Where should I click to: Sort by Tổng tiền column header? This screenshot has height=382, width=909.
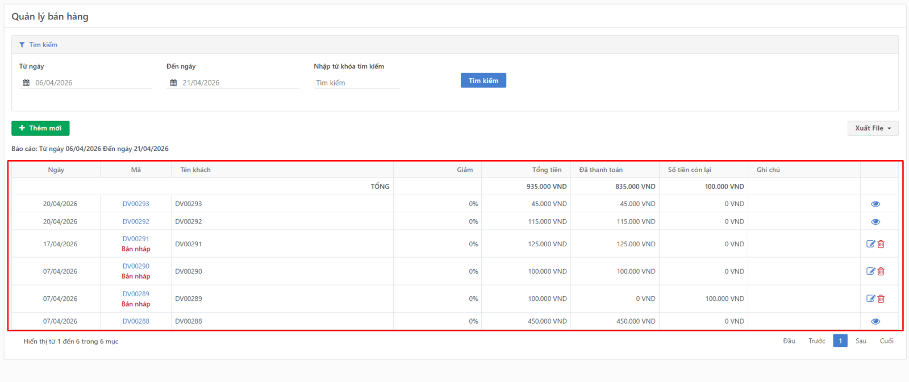click(x=526, y=170)
